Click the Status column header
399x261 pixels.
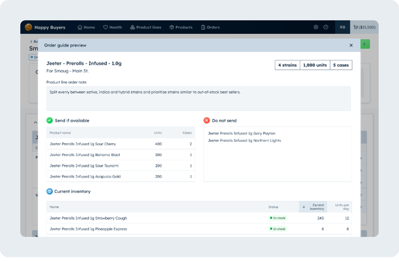(273, 207)
